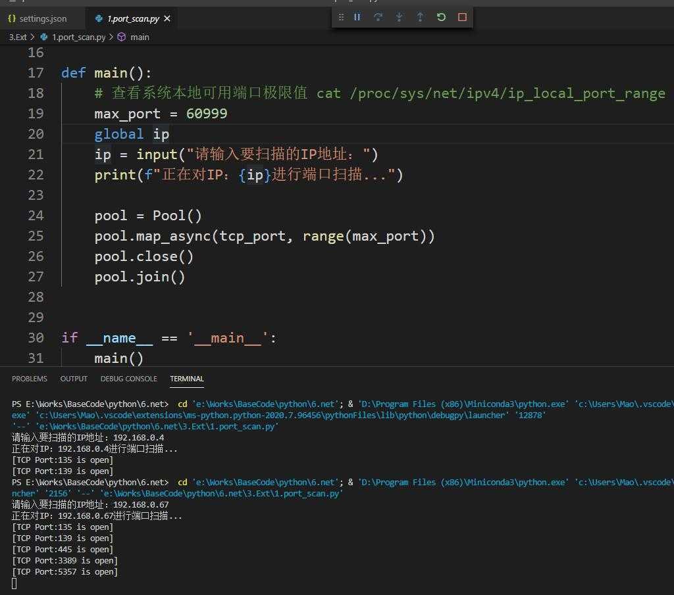Click the '__main__' string on line 30

tap(227, 338)
